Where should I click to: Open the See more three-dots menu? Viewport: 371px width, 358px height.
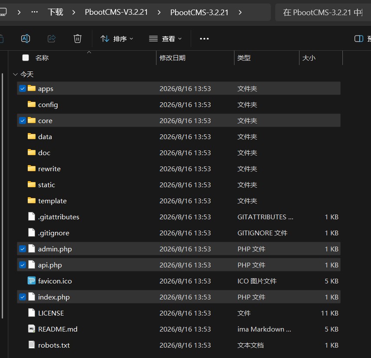(204, 39)
